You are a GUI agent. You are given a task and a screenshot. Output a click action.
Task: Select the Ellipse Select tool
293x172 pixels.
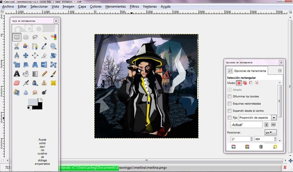[26, 37]
